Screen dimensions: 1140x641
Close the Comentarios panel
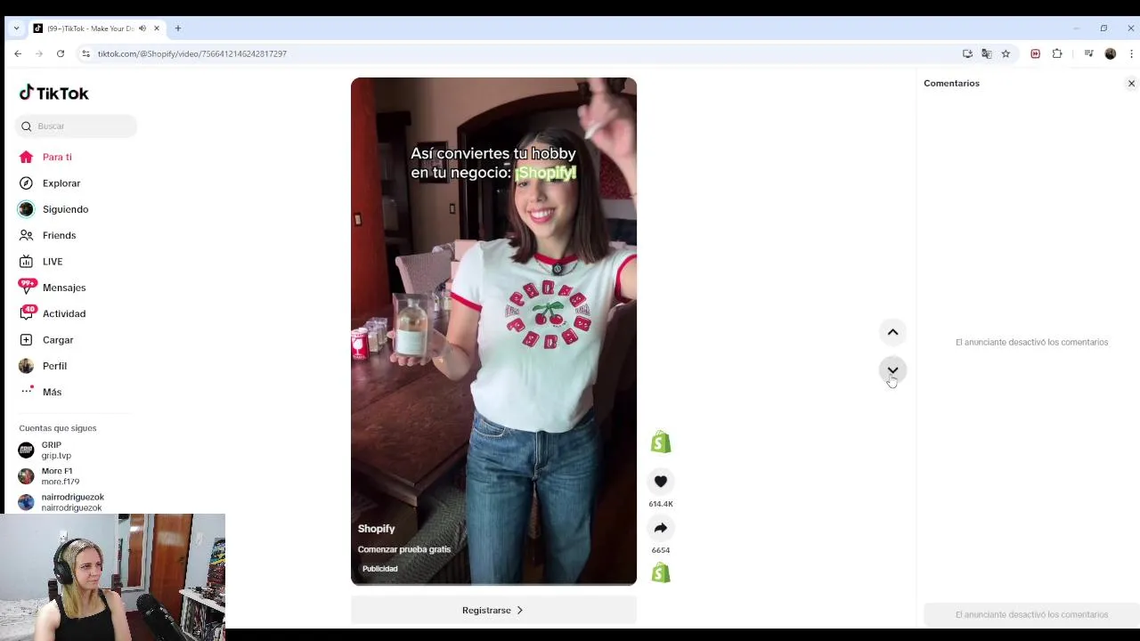point(1131,84)
